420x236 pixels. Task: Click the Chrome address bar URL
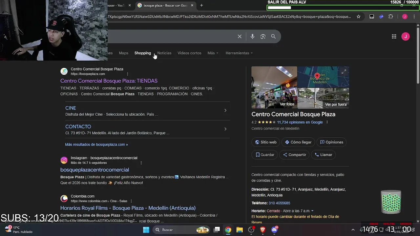[229, 16]
